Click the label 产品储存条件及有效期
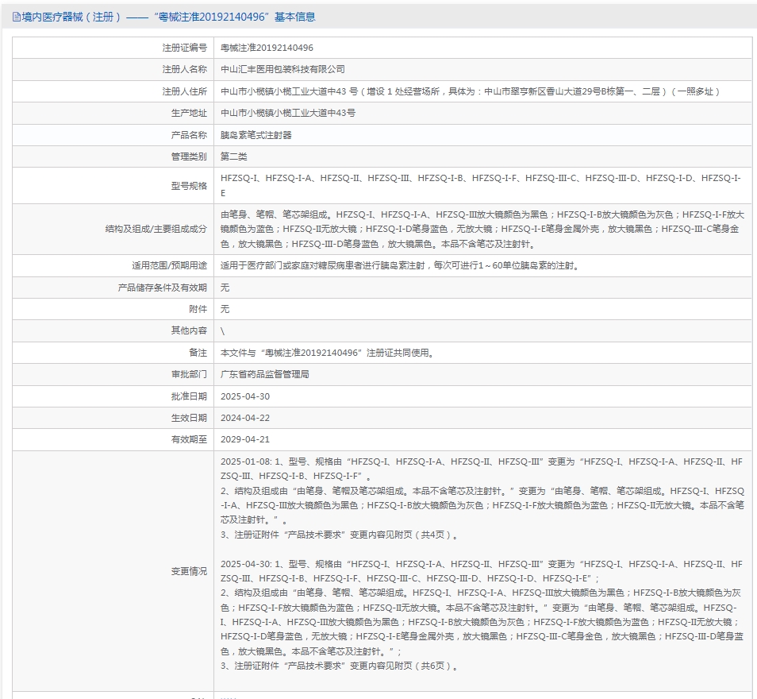The width and height of the screenshot is (757, 699). (x=162, y=288)
